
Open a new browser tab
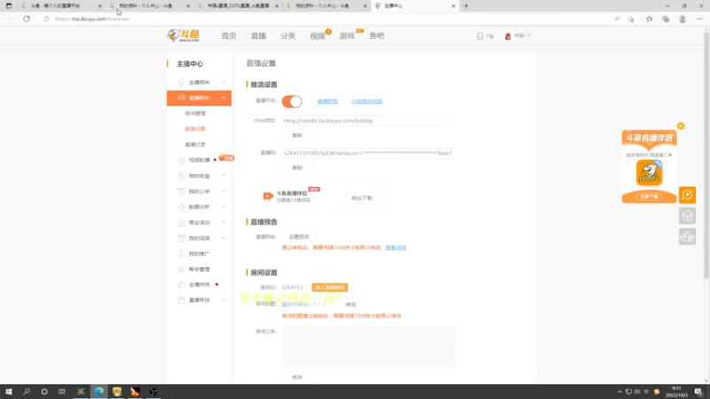click(466, 6)
